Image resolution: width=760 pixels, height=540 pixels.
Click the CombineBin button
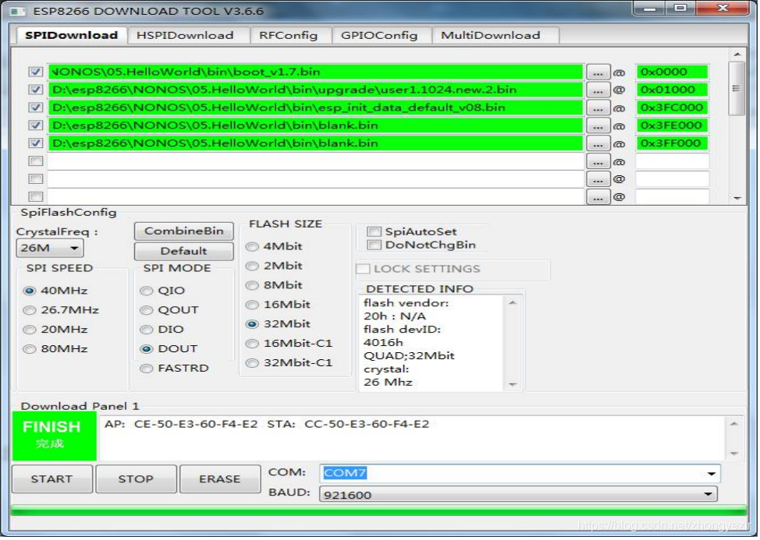click(x=183, y=231)
